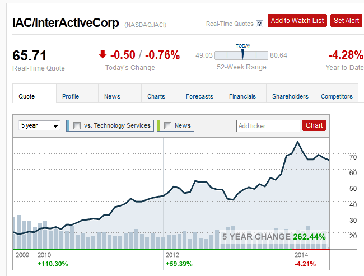This screenshot has width=364, height=276.
Task: Select the 2012 marker on the chart timeline
Action: point(172,255)
